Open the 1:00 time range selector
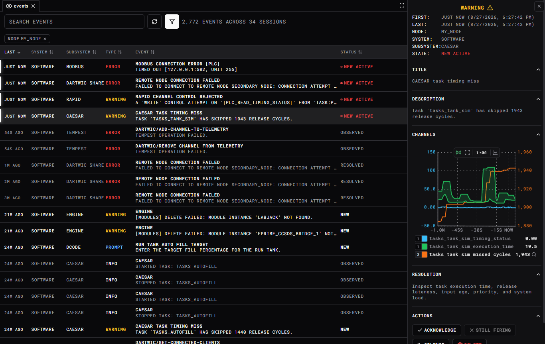This screenshot has height=344, width=545. tap(481, 153)
